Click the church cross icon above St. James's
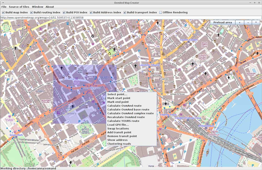This screenshot has width=262, height=170. [73, 107]
